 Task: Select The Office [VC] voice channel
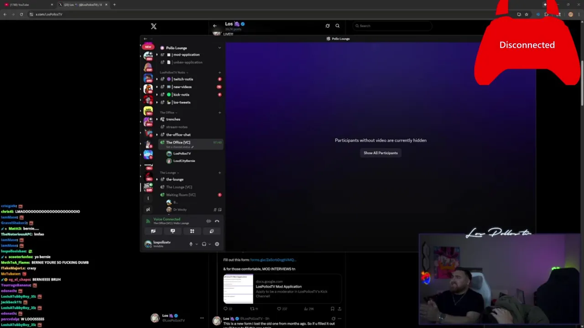coord(190,144)
